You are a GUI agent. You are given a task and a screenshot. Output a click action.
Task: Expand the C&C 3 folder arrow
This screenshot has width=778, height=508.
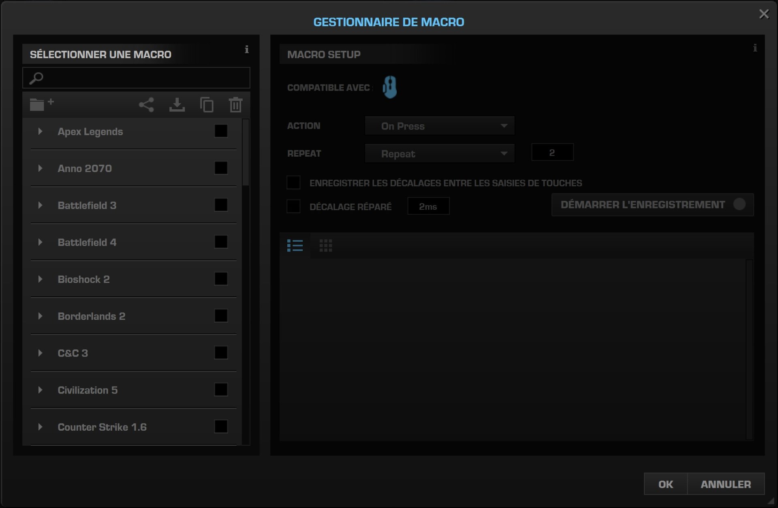pos(40,353)
